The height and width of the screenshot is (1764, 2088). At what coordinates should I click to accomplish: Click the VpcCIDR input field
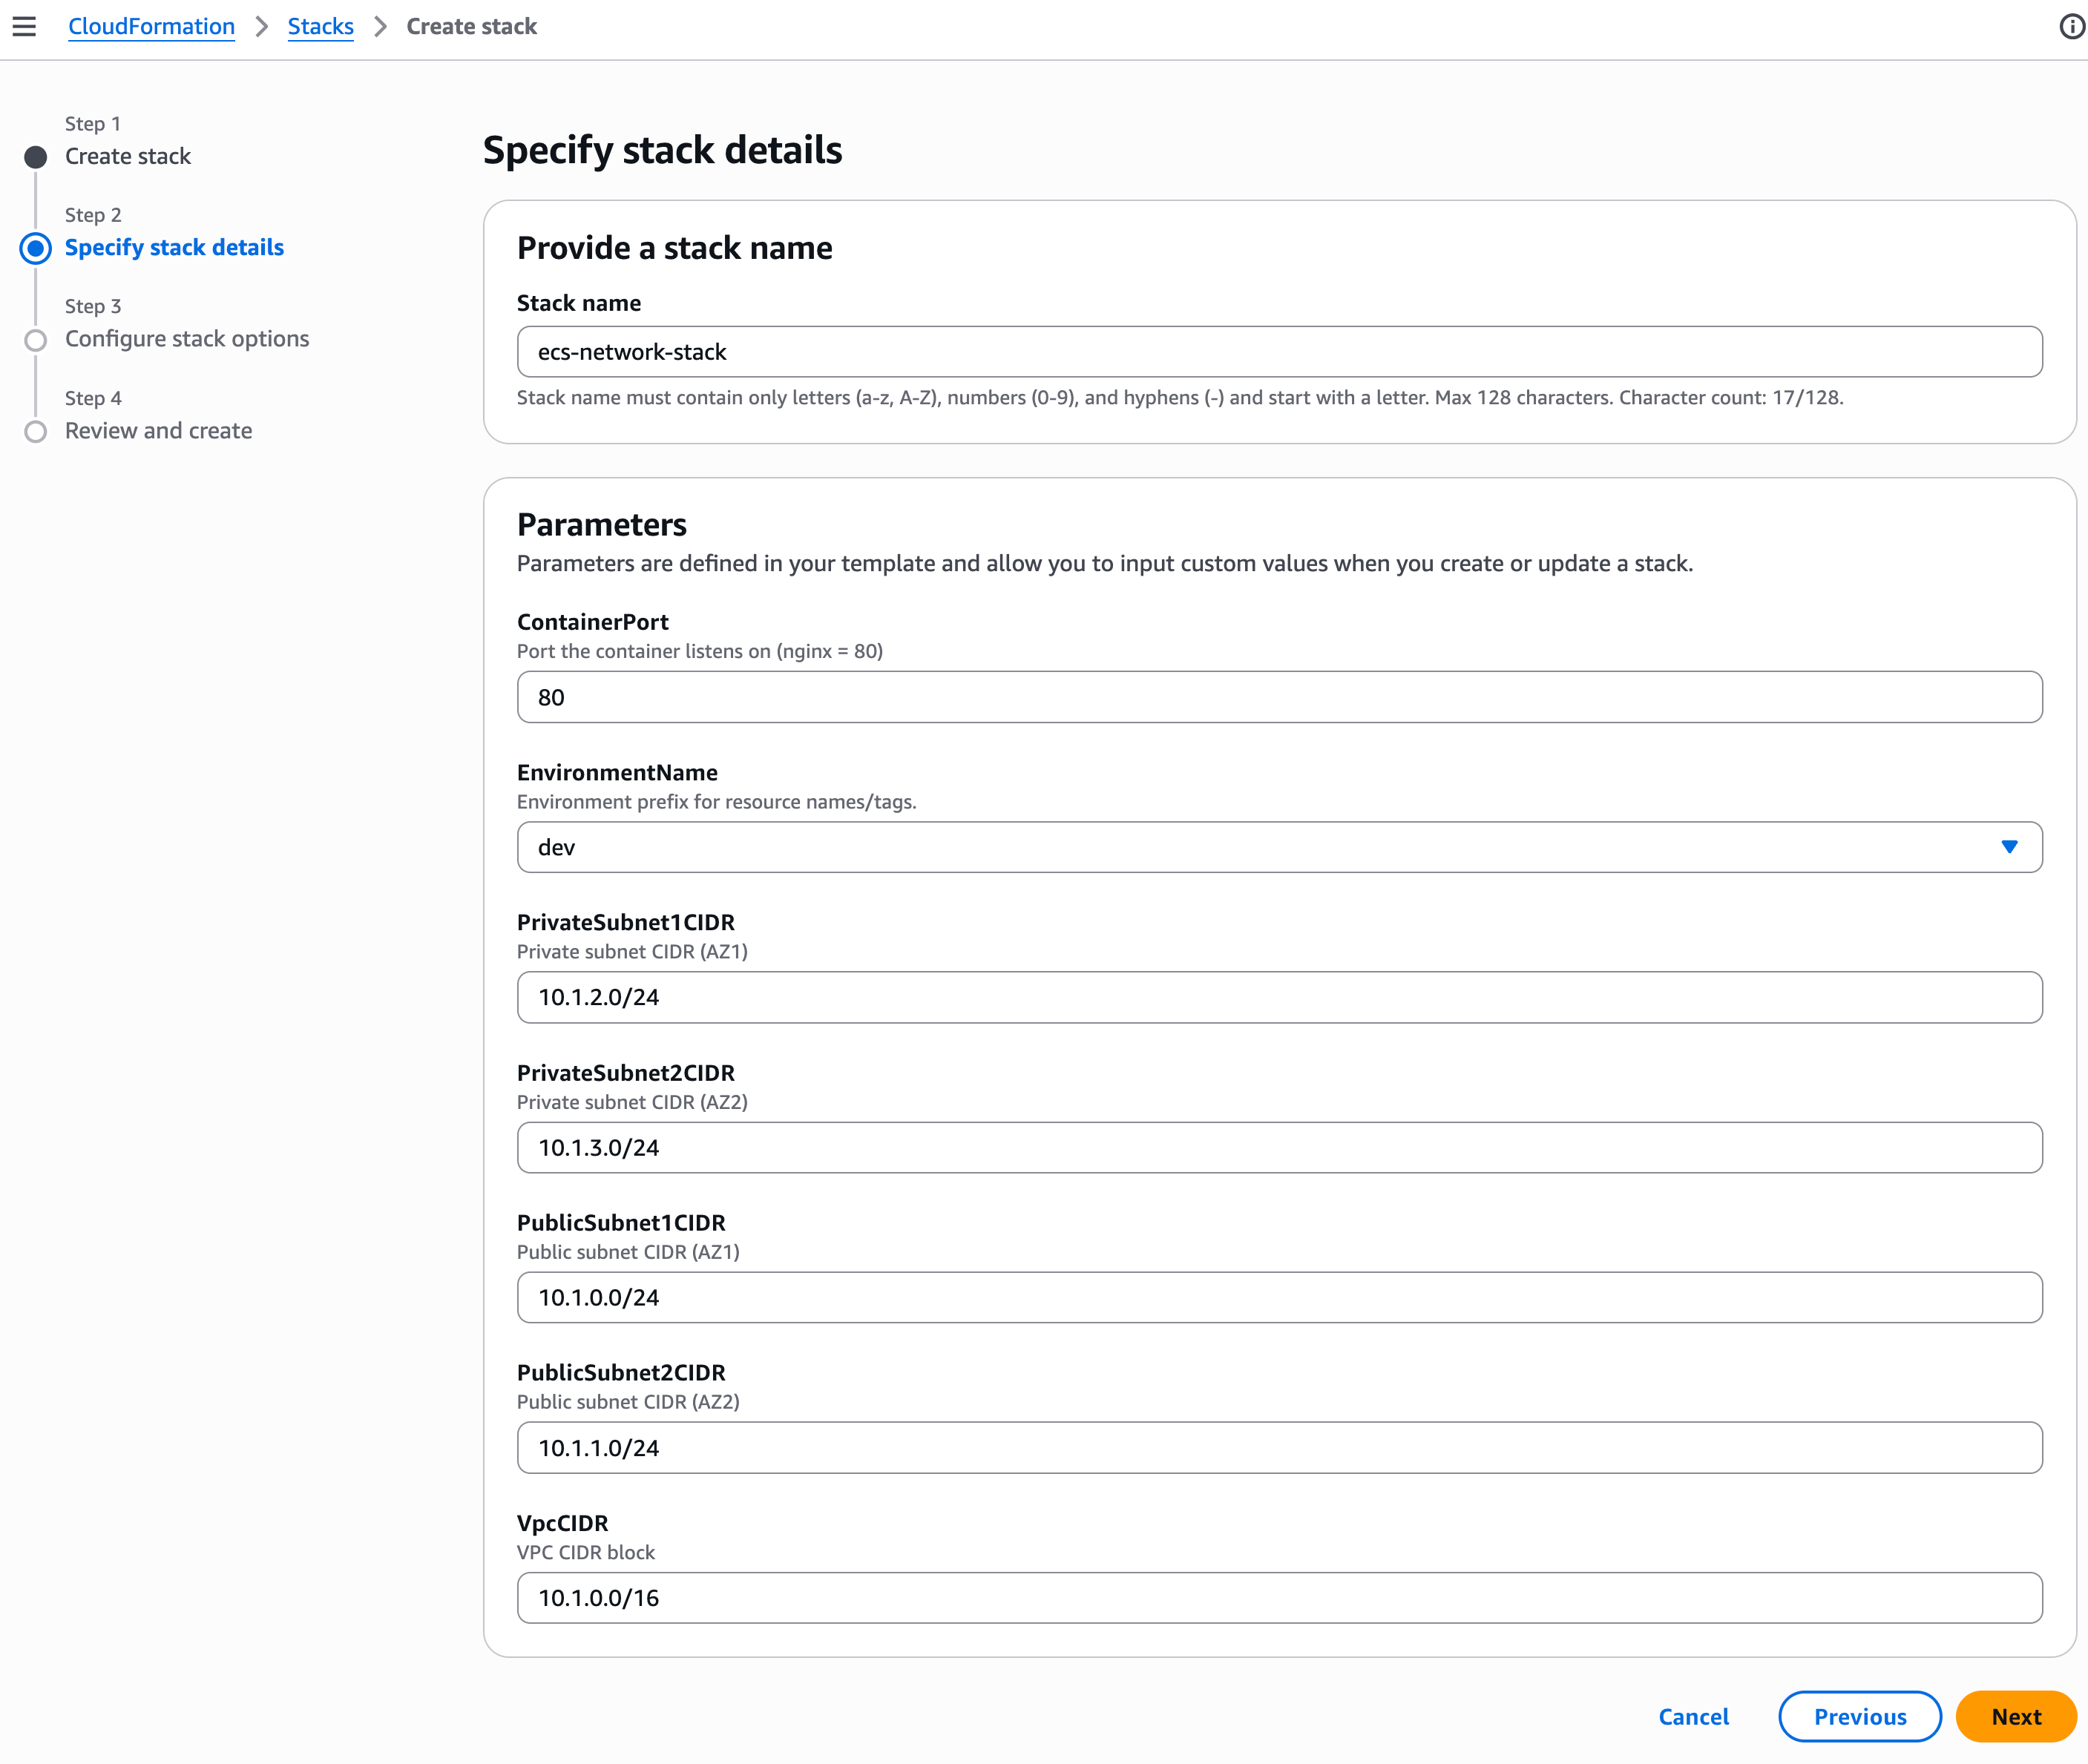1279,1597
